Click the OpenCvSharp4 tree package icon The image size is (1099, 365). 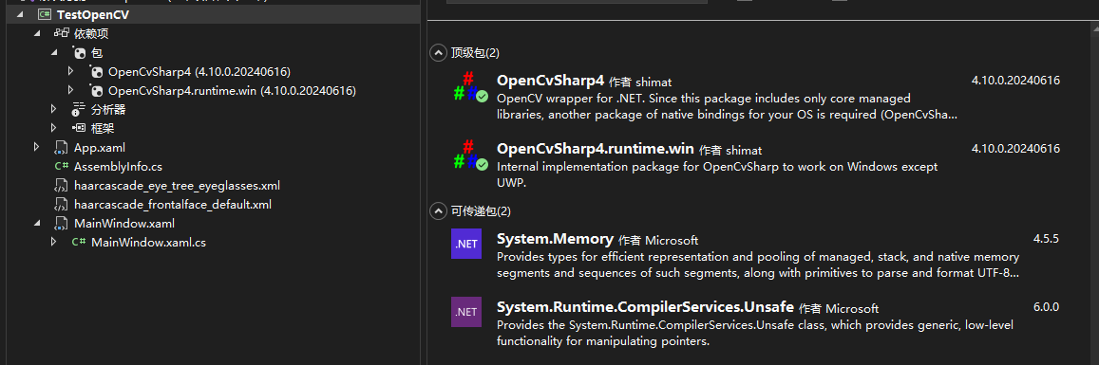click(x=97, y=71)
